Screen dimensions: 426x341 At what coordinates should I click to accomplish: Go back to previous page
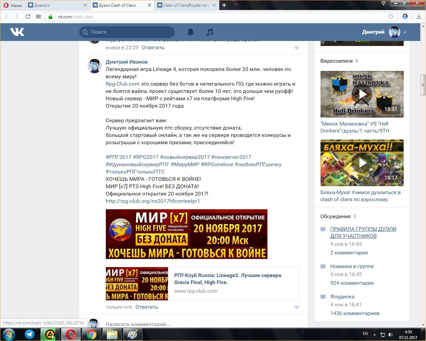tap(7, 17)
